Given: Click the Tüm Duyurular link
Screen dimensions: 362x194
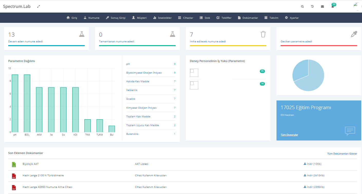Looking at the screenshot, I should (289, 135).
